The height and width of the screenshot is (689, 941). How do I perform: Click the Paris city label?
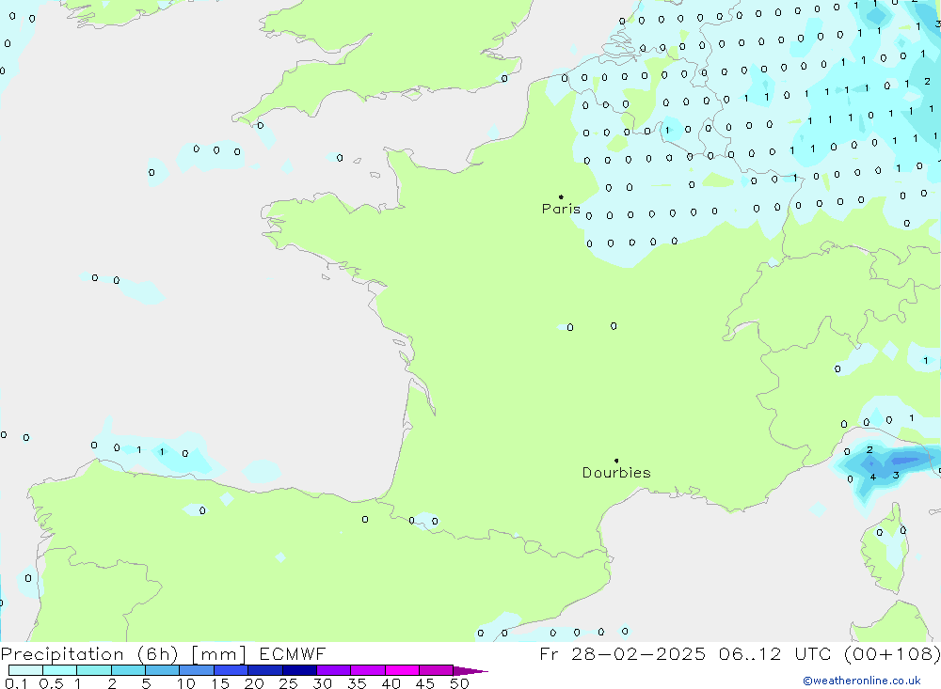pos(561,209)
